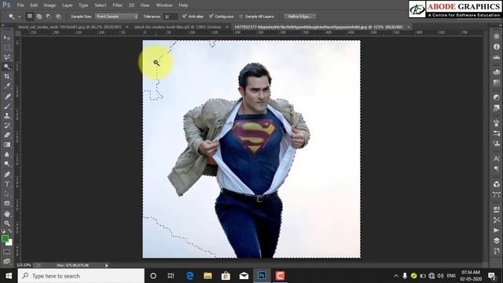Select the Horizontal Type tool
Image resolution: width=503 pixels, height=283 pixels.
click(x=7, y=184)
